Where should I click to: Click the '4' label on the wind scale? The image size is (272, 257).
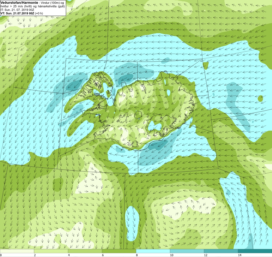pyautogui.click(x=69, y=255)
